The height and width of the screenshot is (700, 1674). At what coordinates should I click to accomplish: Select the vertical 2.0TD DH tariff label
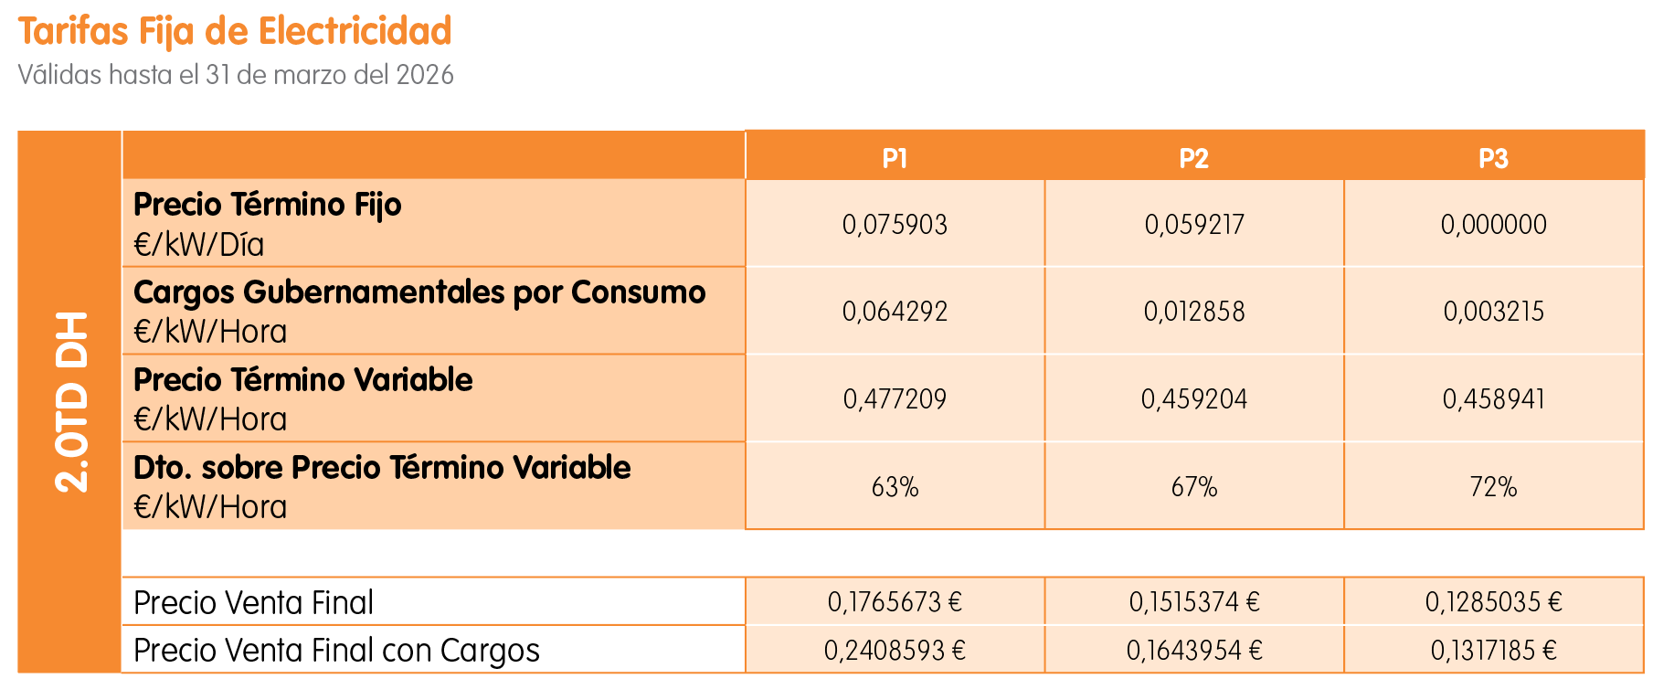coord(70,401)
